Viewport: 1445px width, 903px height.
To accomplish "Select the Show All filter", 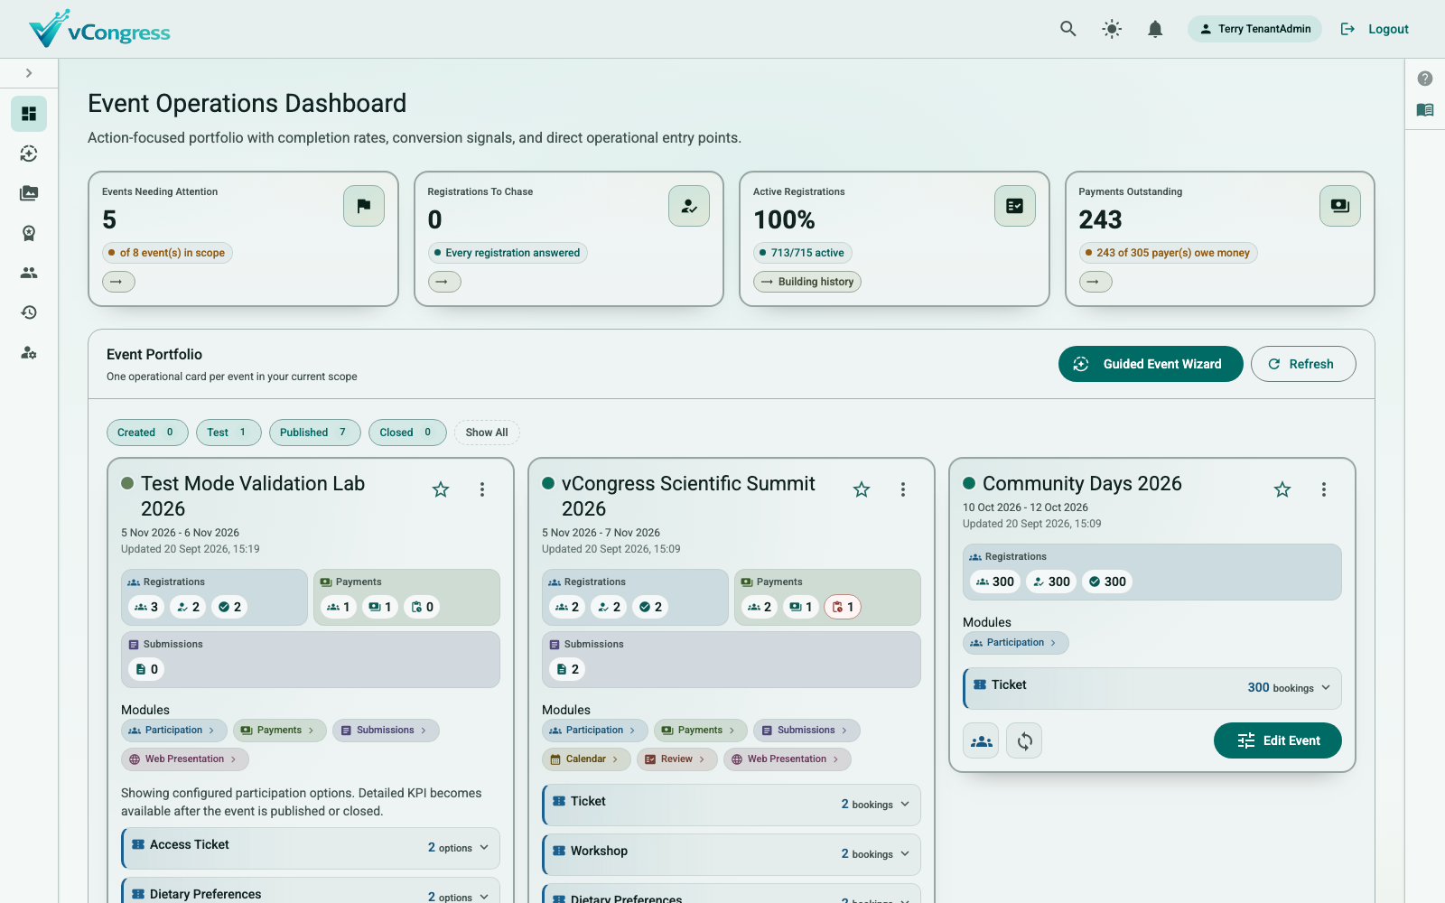I will [x=487, y=433].
